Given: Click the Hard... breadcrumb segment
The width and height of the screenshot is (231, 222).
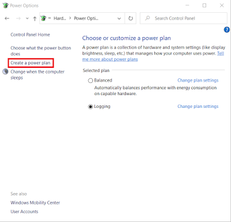Looking at the screenshot, I should click(x=59, y=19).
